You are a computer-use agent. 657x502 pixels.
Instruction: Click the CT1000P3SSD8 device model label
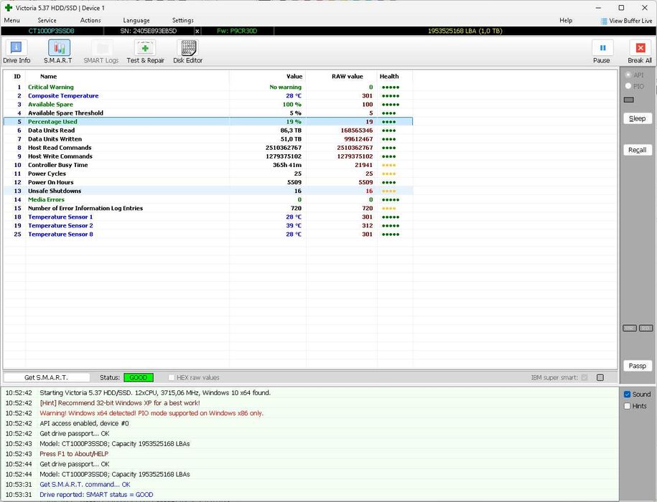click(x=51, y=31)
